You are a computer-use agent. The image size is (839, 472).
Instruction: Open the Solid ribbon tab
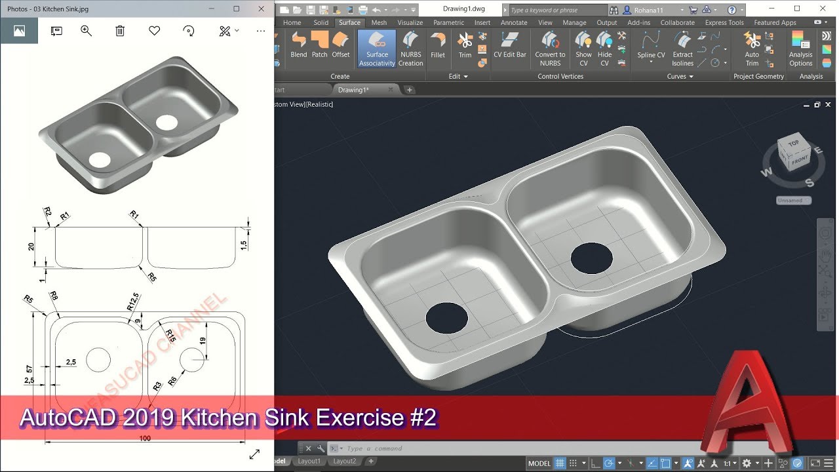321,22
